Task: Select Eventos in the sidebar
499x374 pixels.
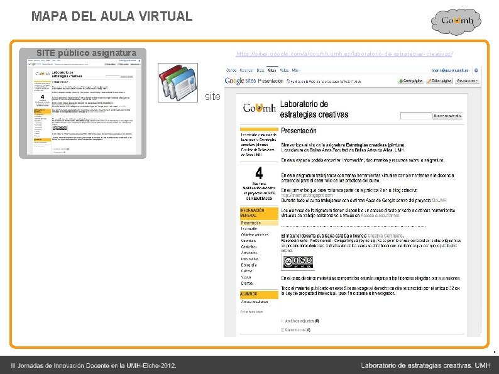Action: [x=247, y=283]
